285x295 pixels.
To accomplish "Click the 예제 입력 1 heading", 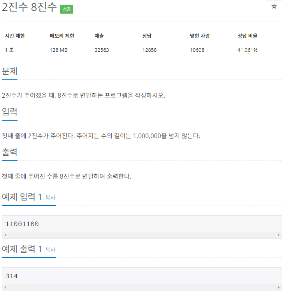I will [x=22, y=197].
